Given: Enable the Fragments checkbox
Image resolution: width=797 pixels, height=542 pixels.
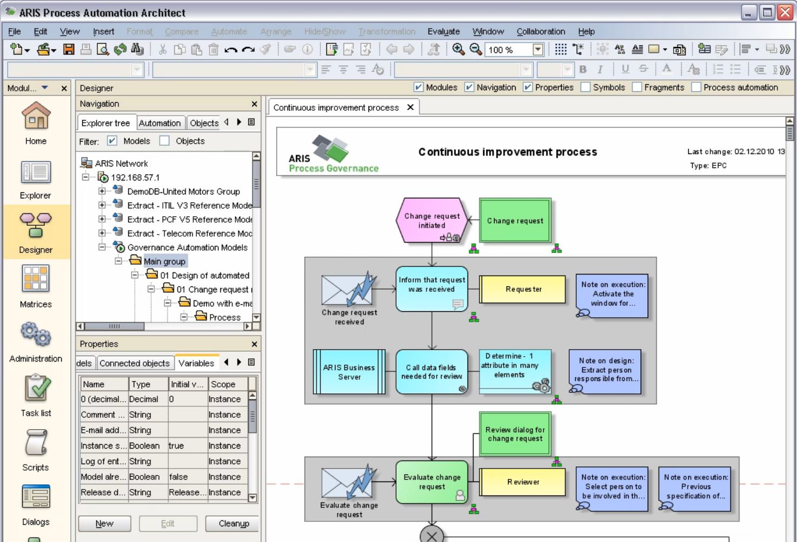Looking at the screenshot, I should [x=637, y=87].
